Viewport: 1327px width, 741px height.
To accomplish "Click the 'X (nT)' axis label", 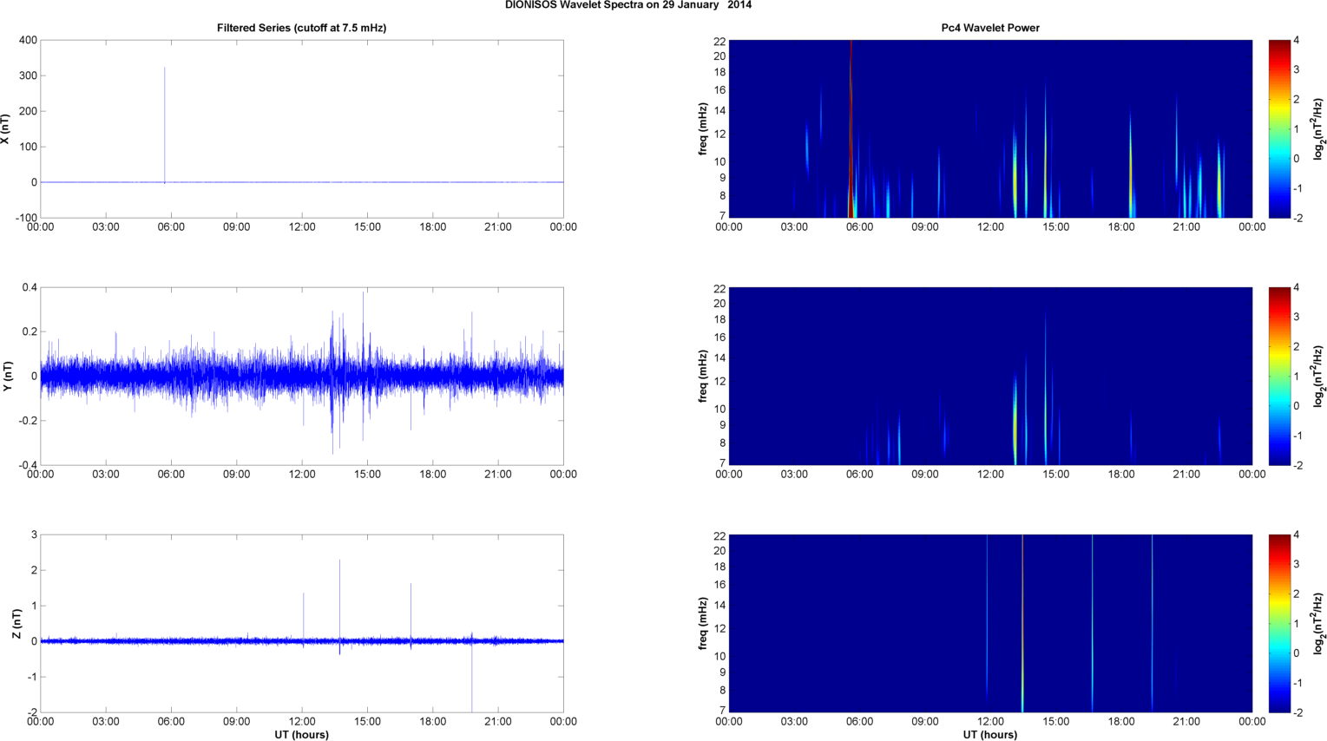I will click(x=6, y=128).
